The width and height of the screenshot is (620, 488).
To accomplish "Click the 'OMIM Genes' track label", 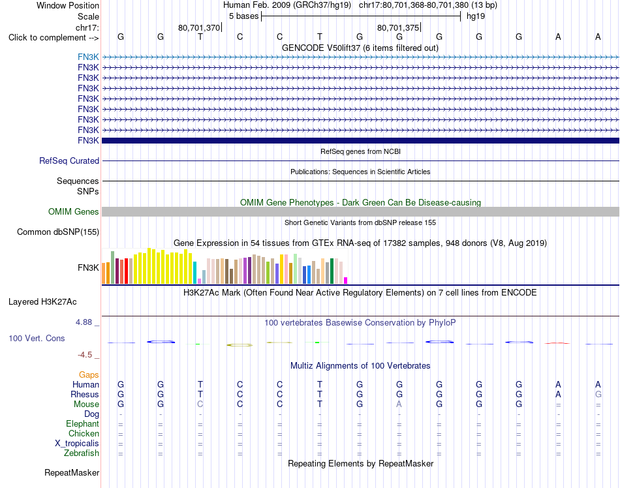I will [x=73, y=212].
